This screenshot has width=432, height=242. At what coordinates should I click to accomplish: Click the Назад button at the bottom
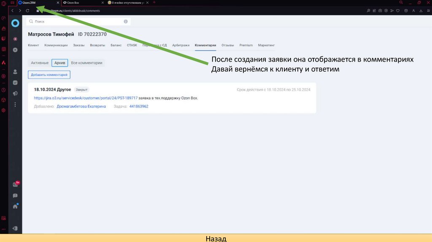pos(216,239)
